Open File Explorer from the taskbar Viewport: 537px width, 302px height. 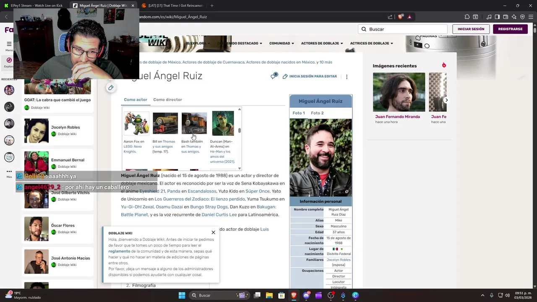269,295
